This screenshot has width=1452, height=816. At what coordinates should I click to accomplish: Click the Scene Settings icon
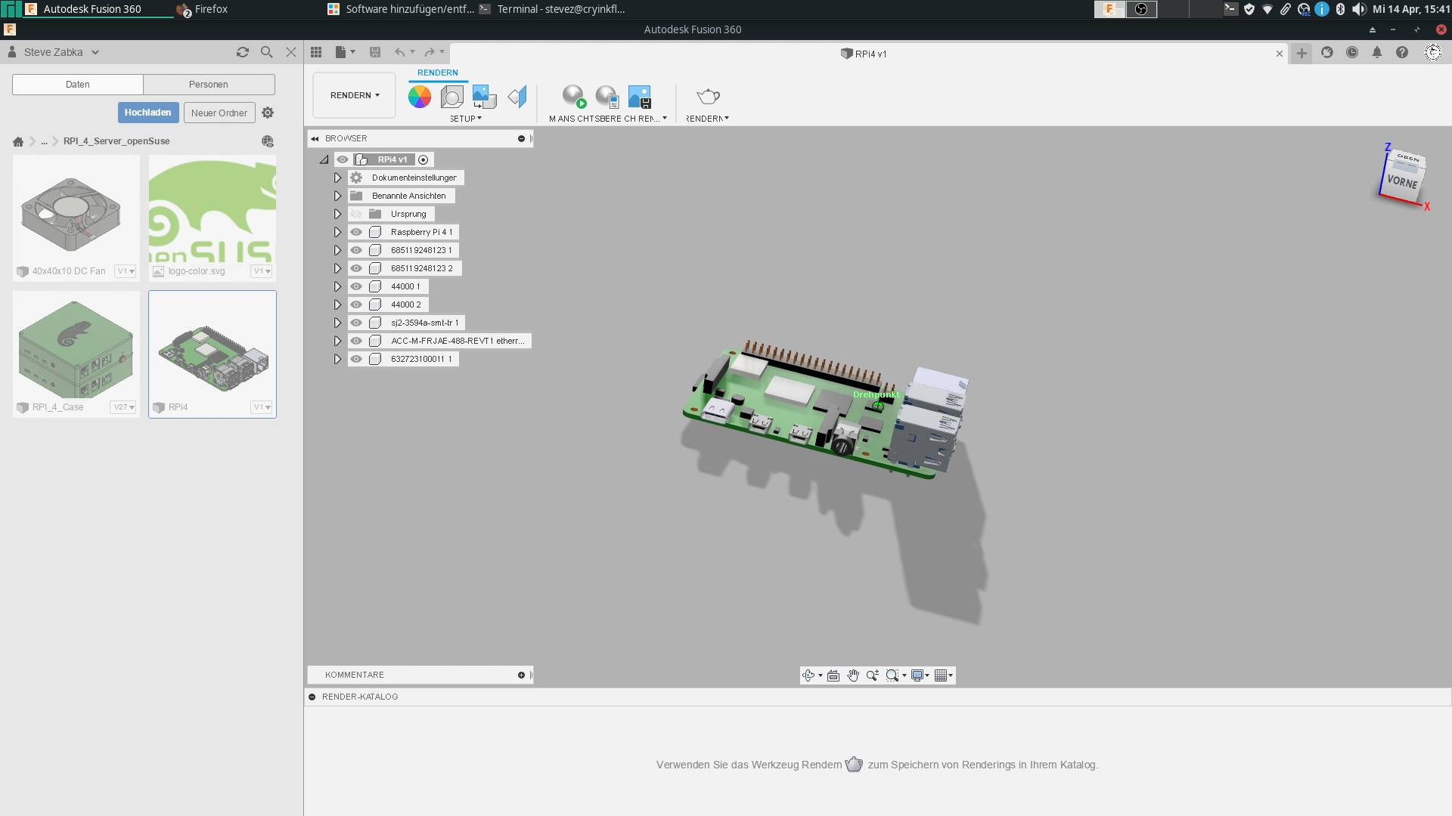click(x=452, y=97)
